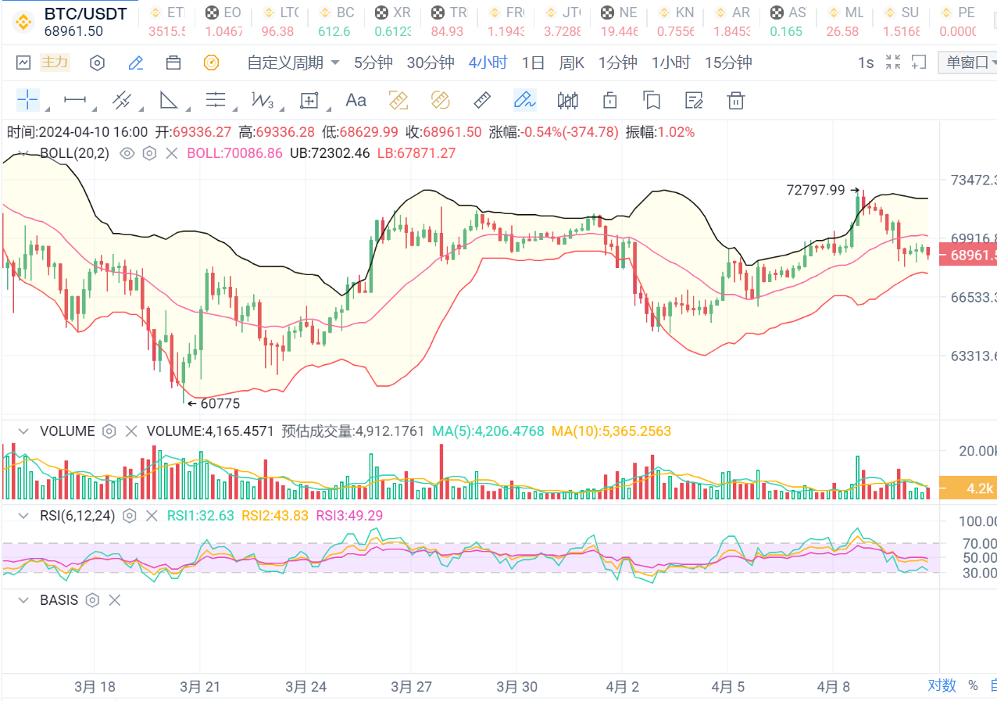Select the horizontal line drawing tool
Screen dimensions: 997x701
75,99
